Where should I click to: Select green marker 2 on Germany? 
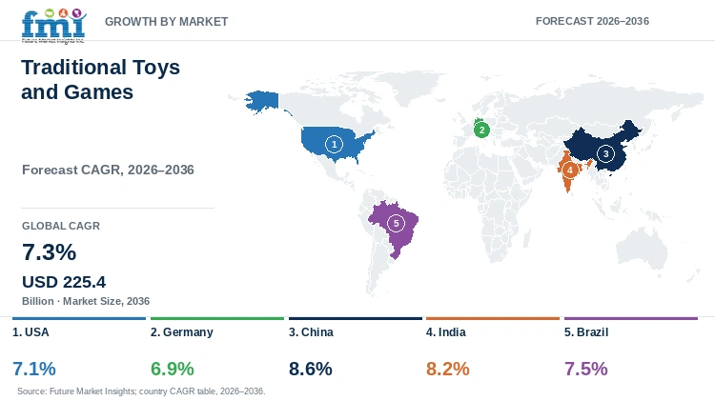point(481,130)
